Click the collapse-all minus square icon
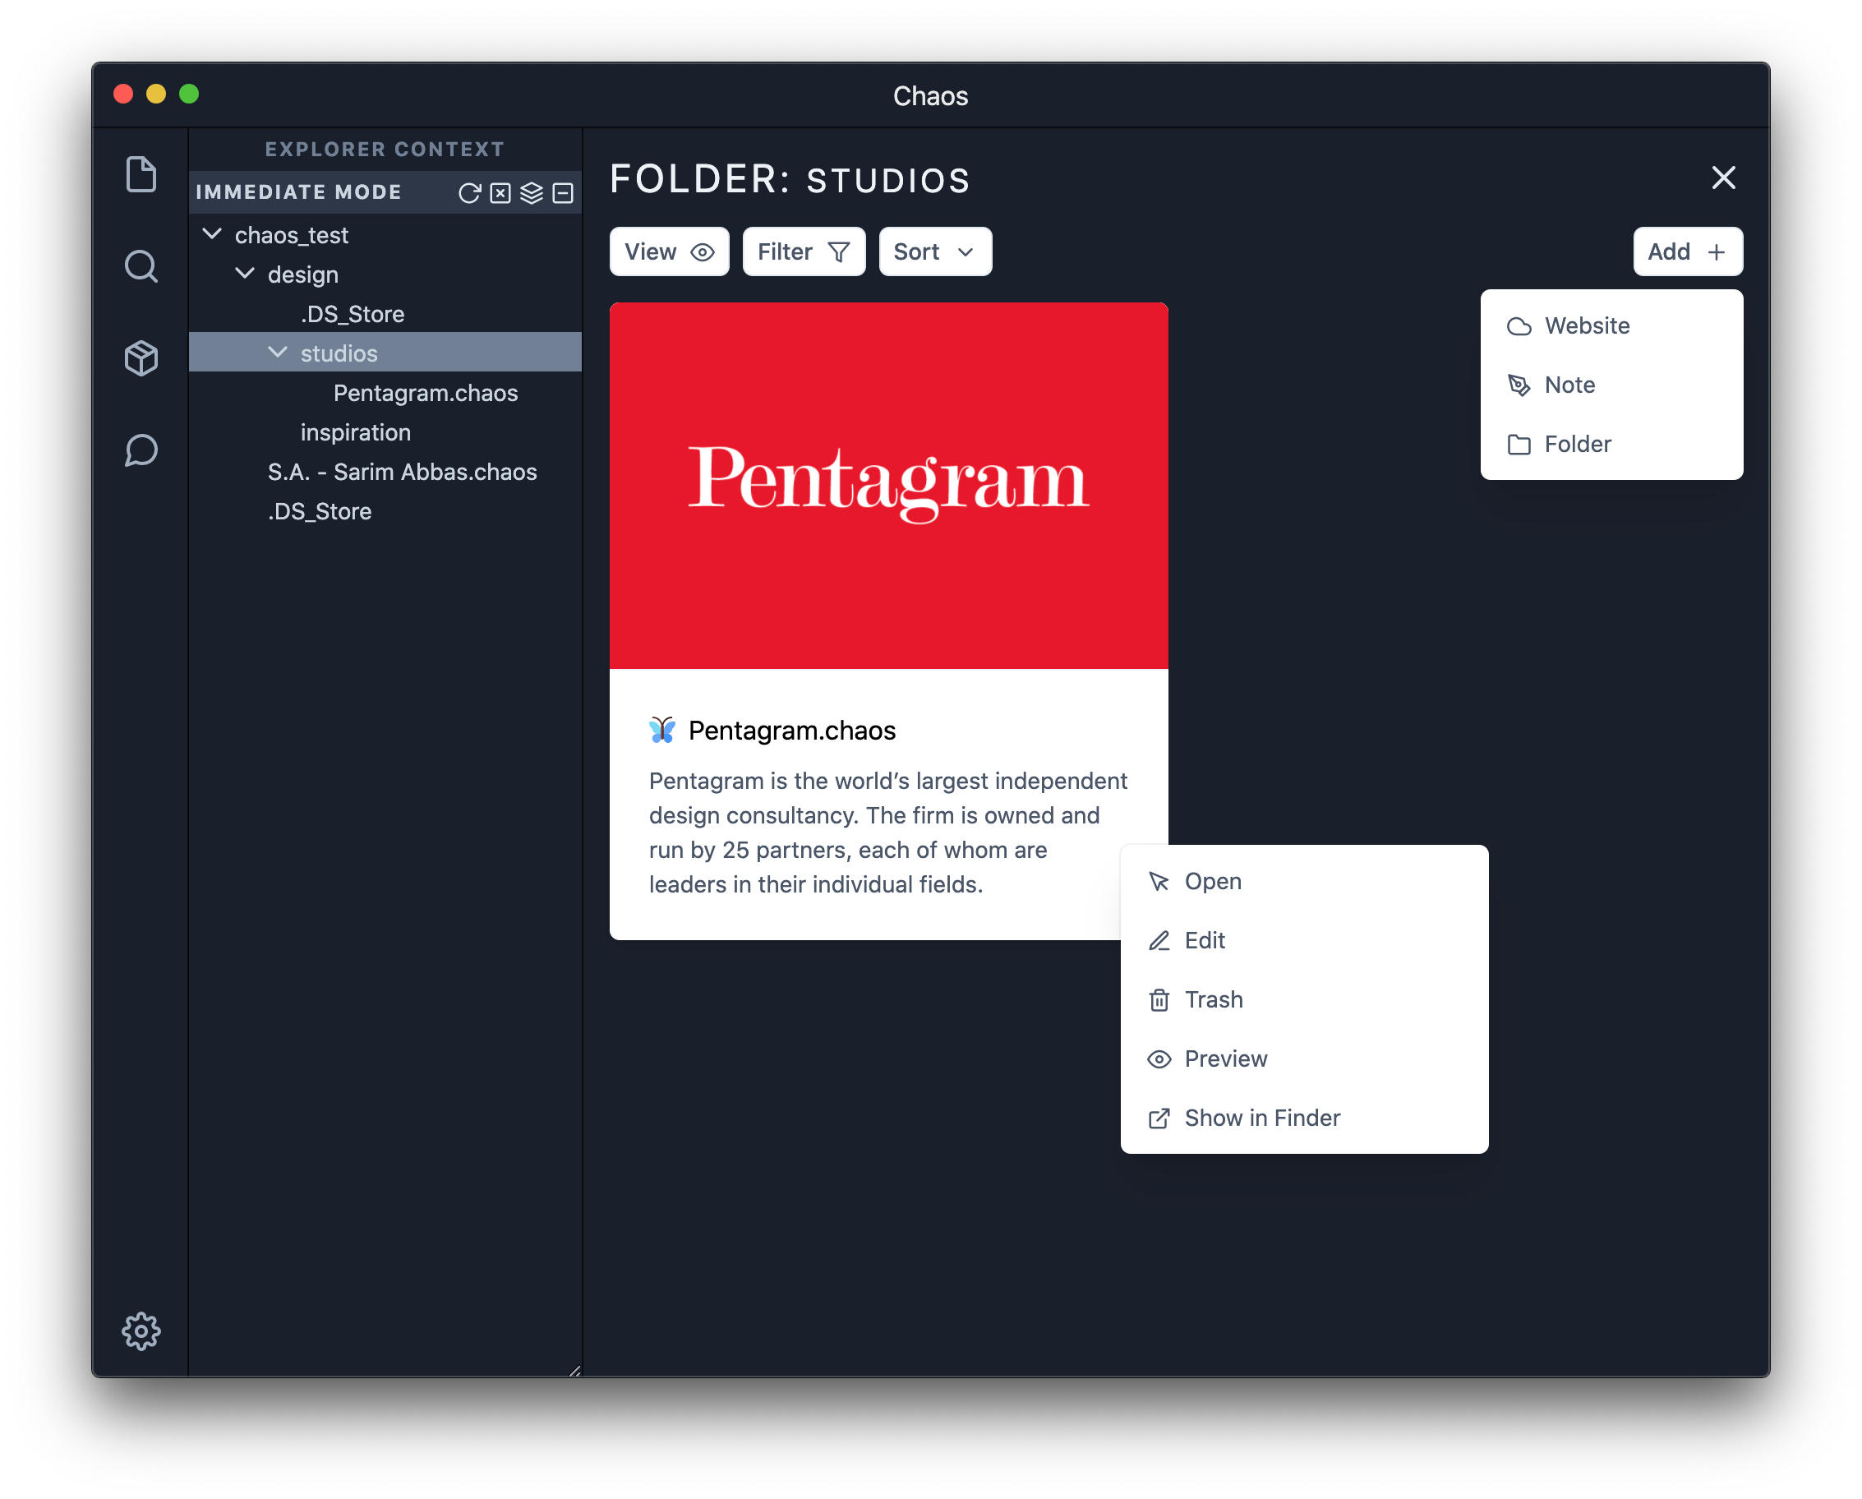Image resolution: width=1862 pixels, height=1499 pixels. [563, 192]
